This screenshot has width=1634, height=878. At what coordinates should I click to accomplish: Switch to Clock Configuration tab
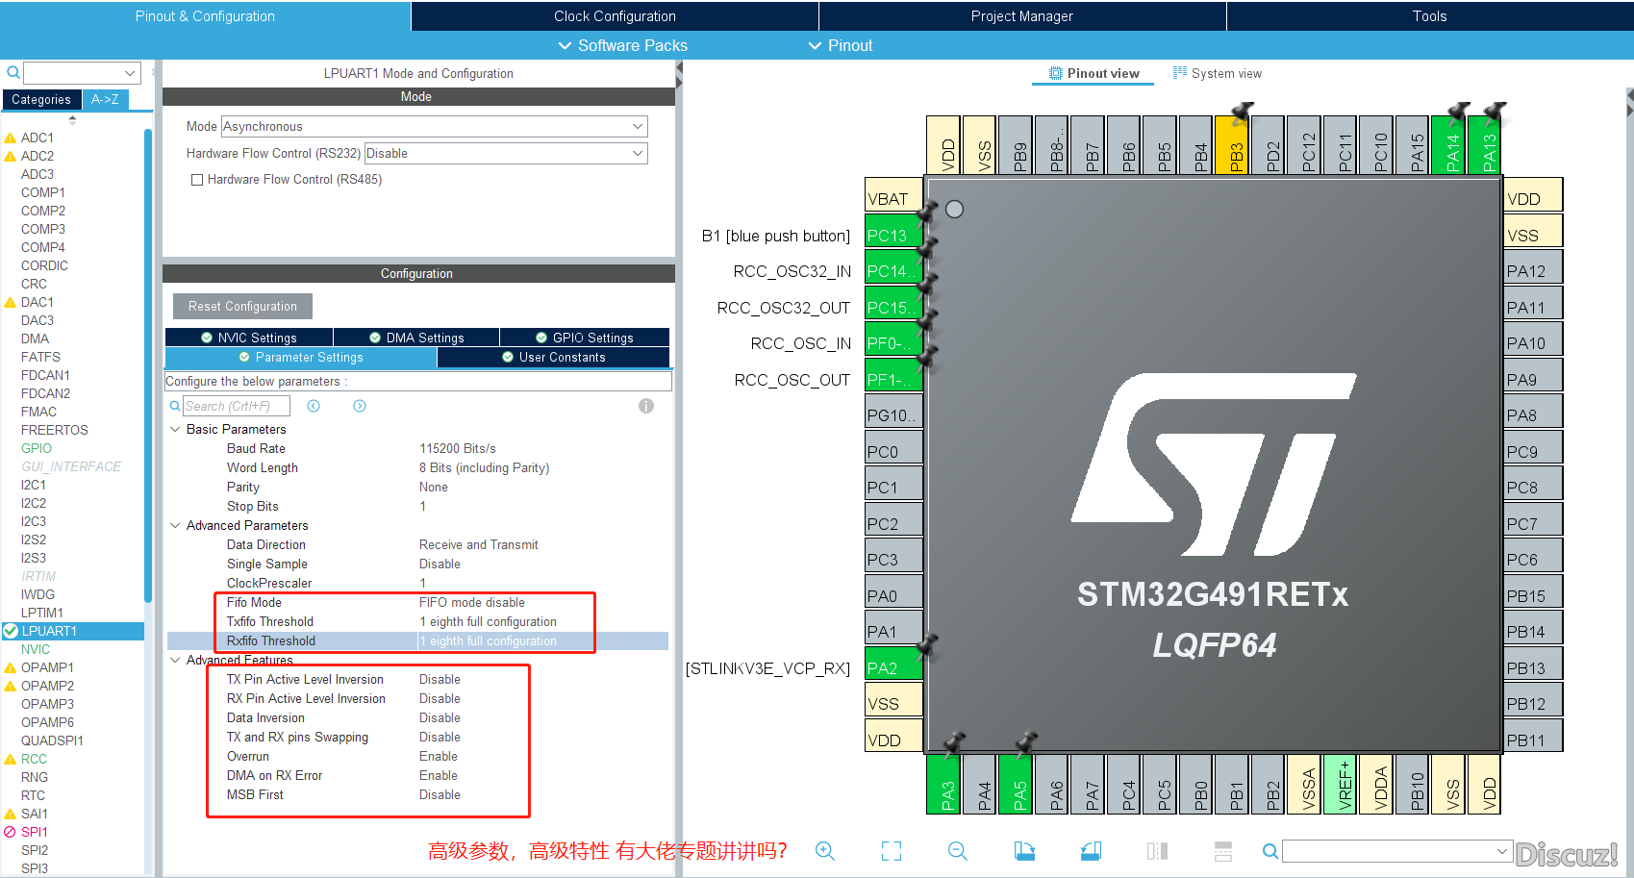coord(615,16)
